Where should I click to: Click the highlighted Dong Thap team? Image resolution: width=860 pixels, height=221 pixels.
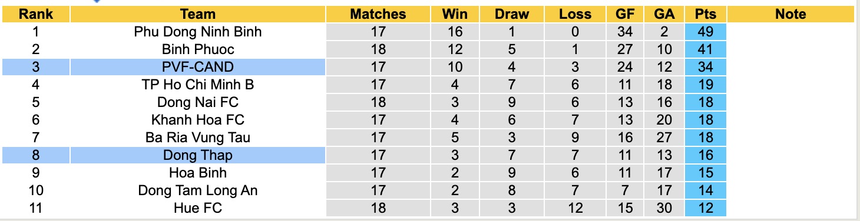198,155
